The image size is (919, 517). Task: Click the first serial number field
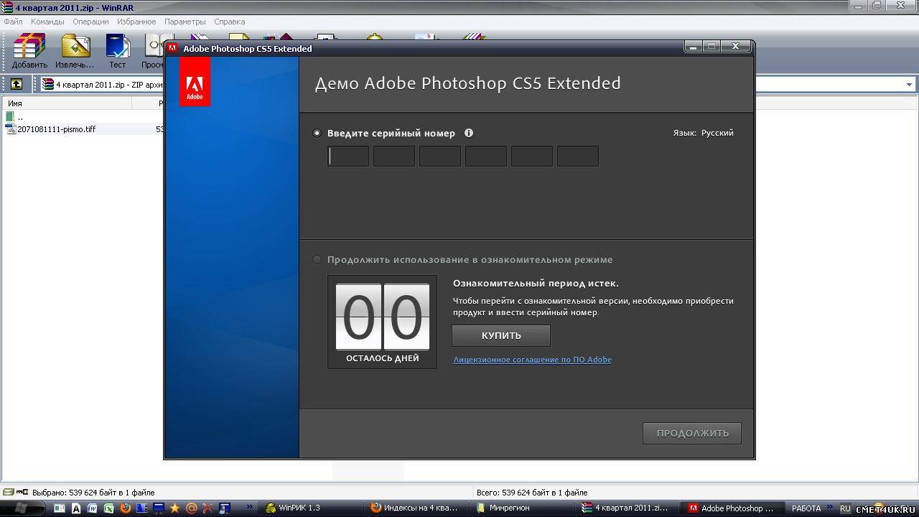click(348, 156)
